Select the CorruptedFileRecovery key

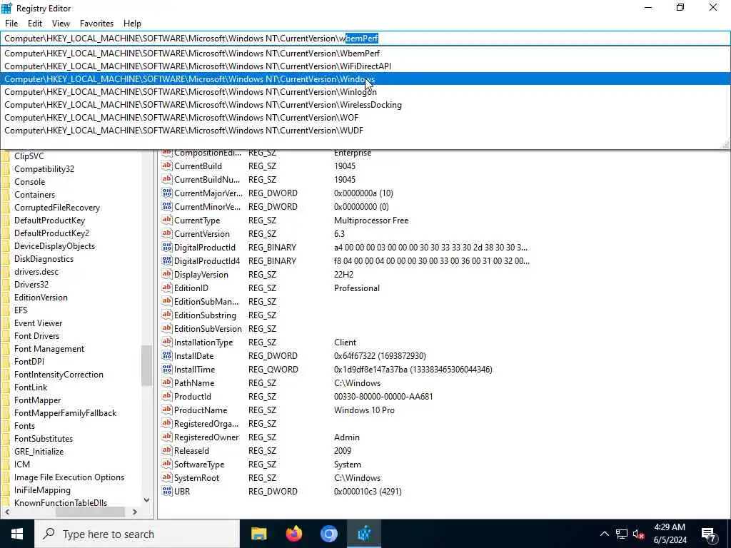(57, 208)
